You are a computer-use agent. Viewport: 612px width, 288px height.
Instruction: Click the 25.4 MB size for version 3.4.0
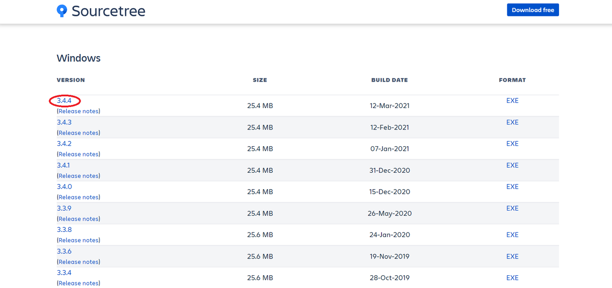tap(260, 192)
